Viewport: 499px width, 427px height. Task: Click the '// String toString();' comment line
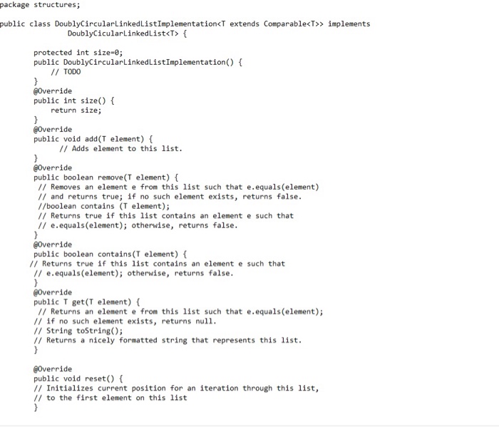[x=78, y=331]
